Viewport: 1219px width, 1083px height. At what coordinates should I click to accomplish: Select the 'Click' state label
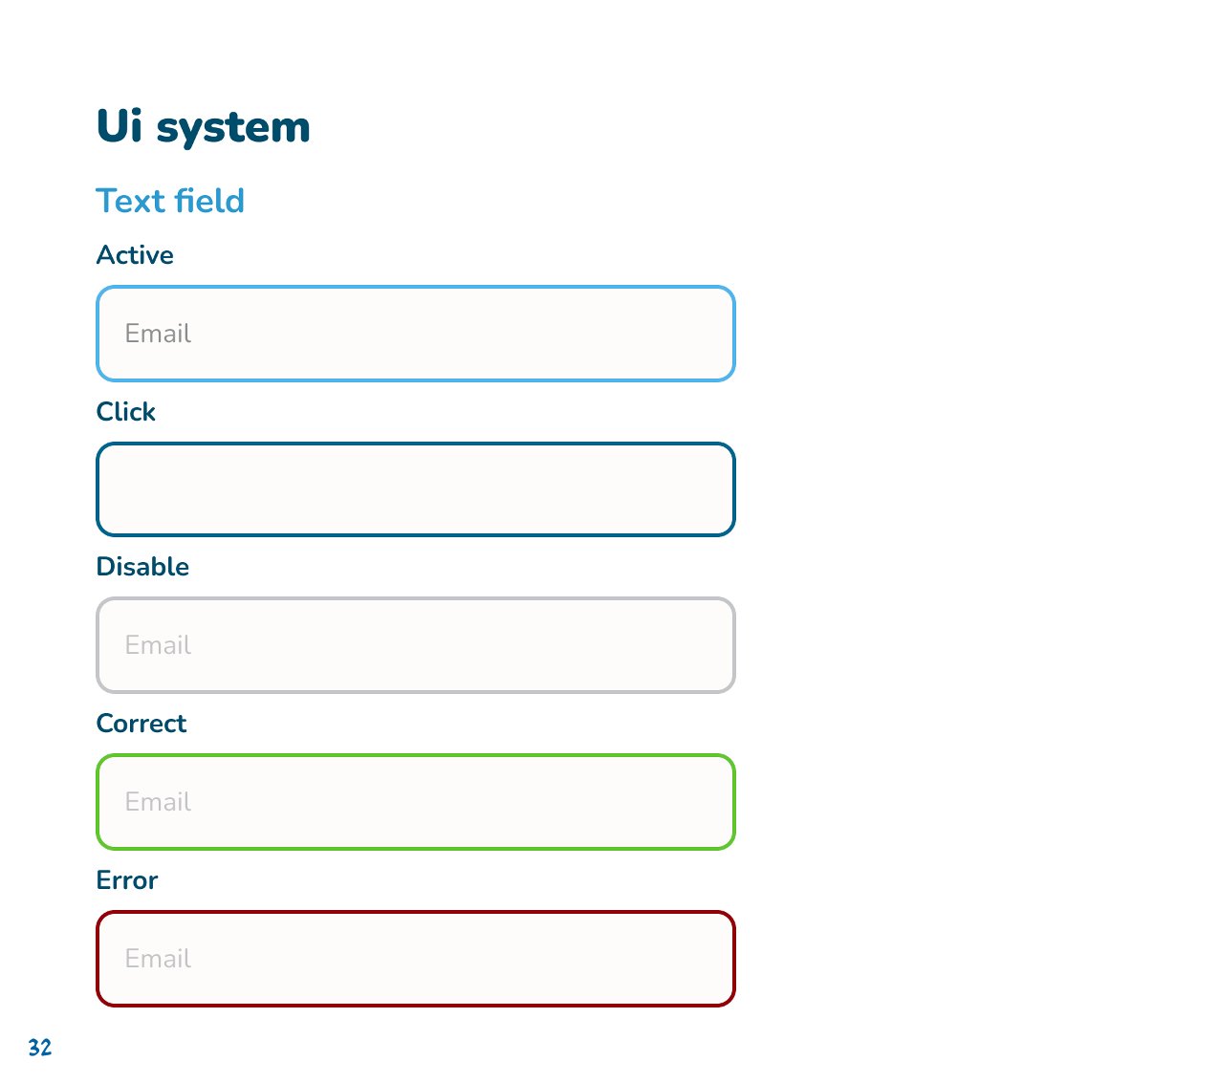pos(126,412)
